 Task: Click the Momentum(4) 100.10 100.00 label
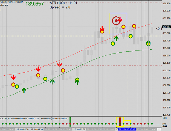tap(54, 118)
